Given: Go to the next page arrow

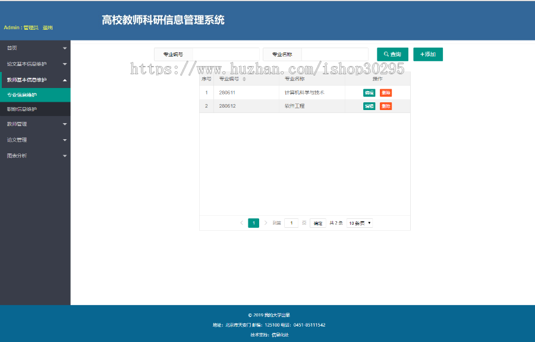Looking at the screenshot, I should pos(266,223).
